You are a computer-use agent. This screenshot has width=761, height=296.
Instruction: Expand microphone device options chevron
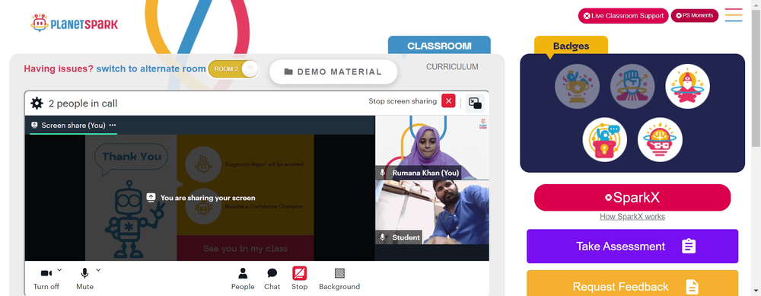tap(98, 270)
